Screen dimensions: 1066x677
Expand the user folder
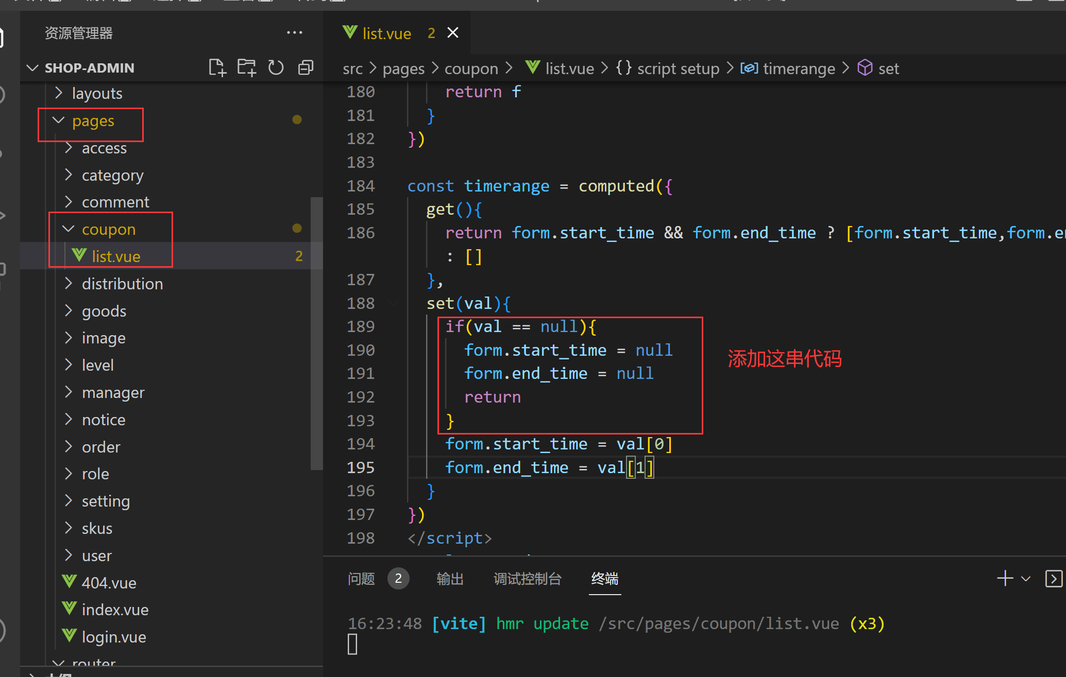[69, 556]
